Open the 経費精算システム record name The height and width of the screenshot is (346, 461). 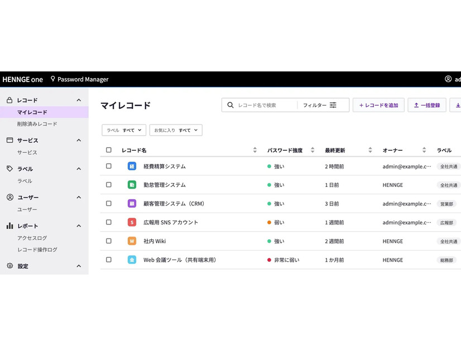coord(165,166)
